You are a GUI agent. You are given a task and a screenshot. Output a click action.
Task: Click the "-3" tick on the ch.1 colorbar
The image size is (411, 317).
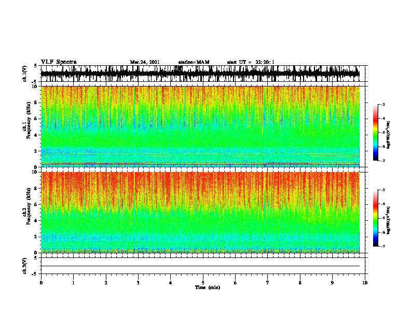tap(383, 104)
